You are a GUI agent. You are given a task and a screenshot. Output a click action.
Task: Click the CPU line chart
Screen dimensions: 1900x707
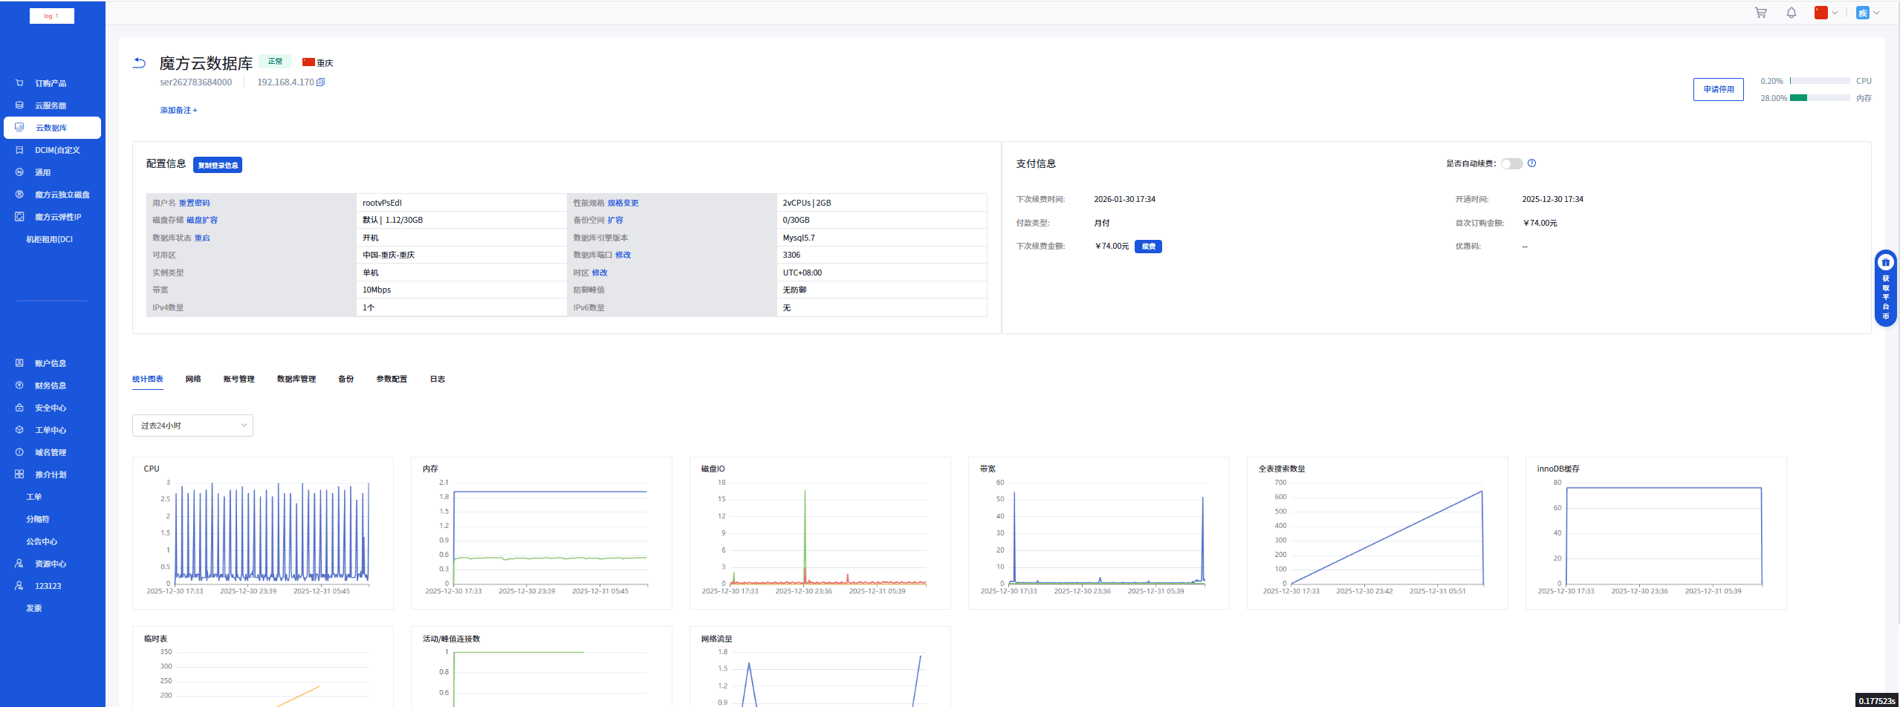point(263,533)
